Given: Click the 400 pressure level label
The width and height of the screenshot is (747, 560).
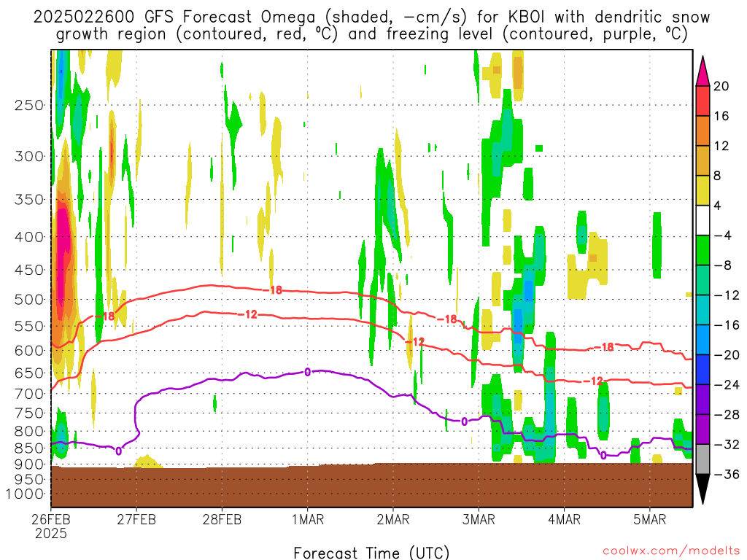Looking at the screenshot, I should tap(29, 237).
